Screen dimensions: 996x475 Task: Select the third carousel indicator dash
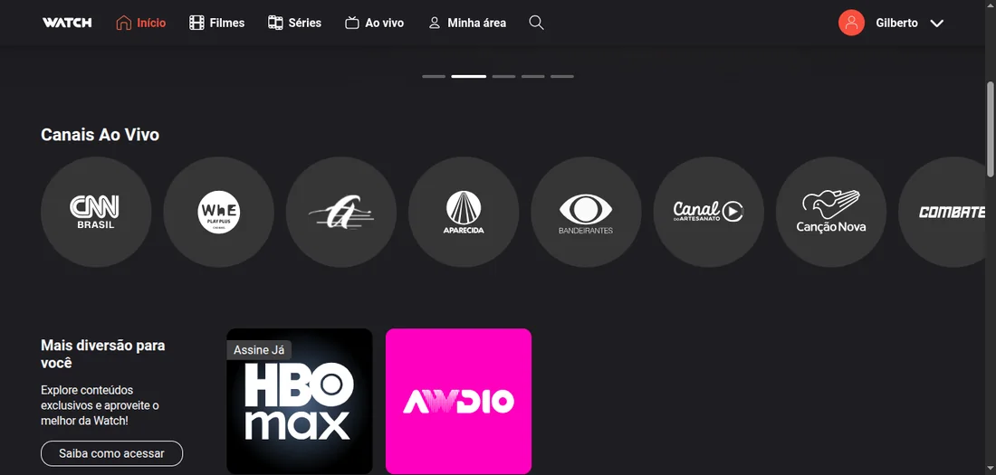point(503,76)
